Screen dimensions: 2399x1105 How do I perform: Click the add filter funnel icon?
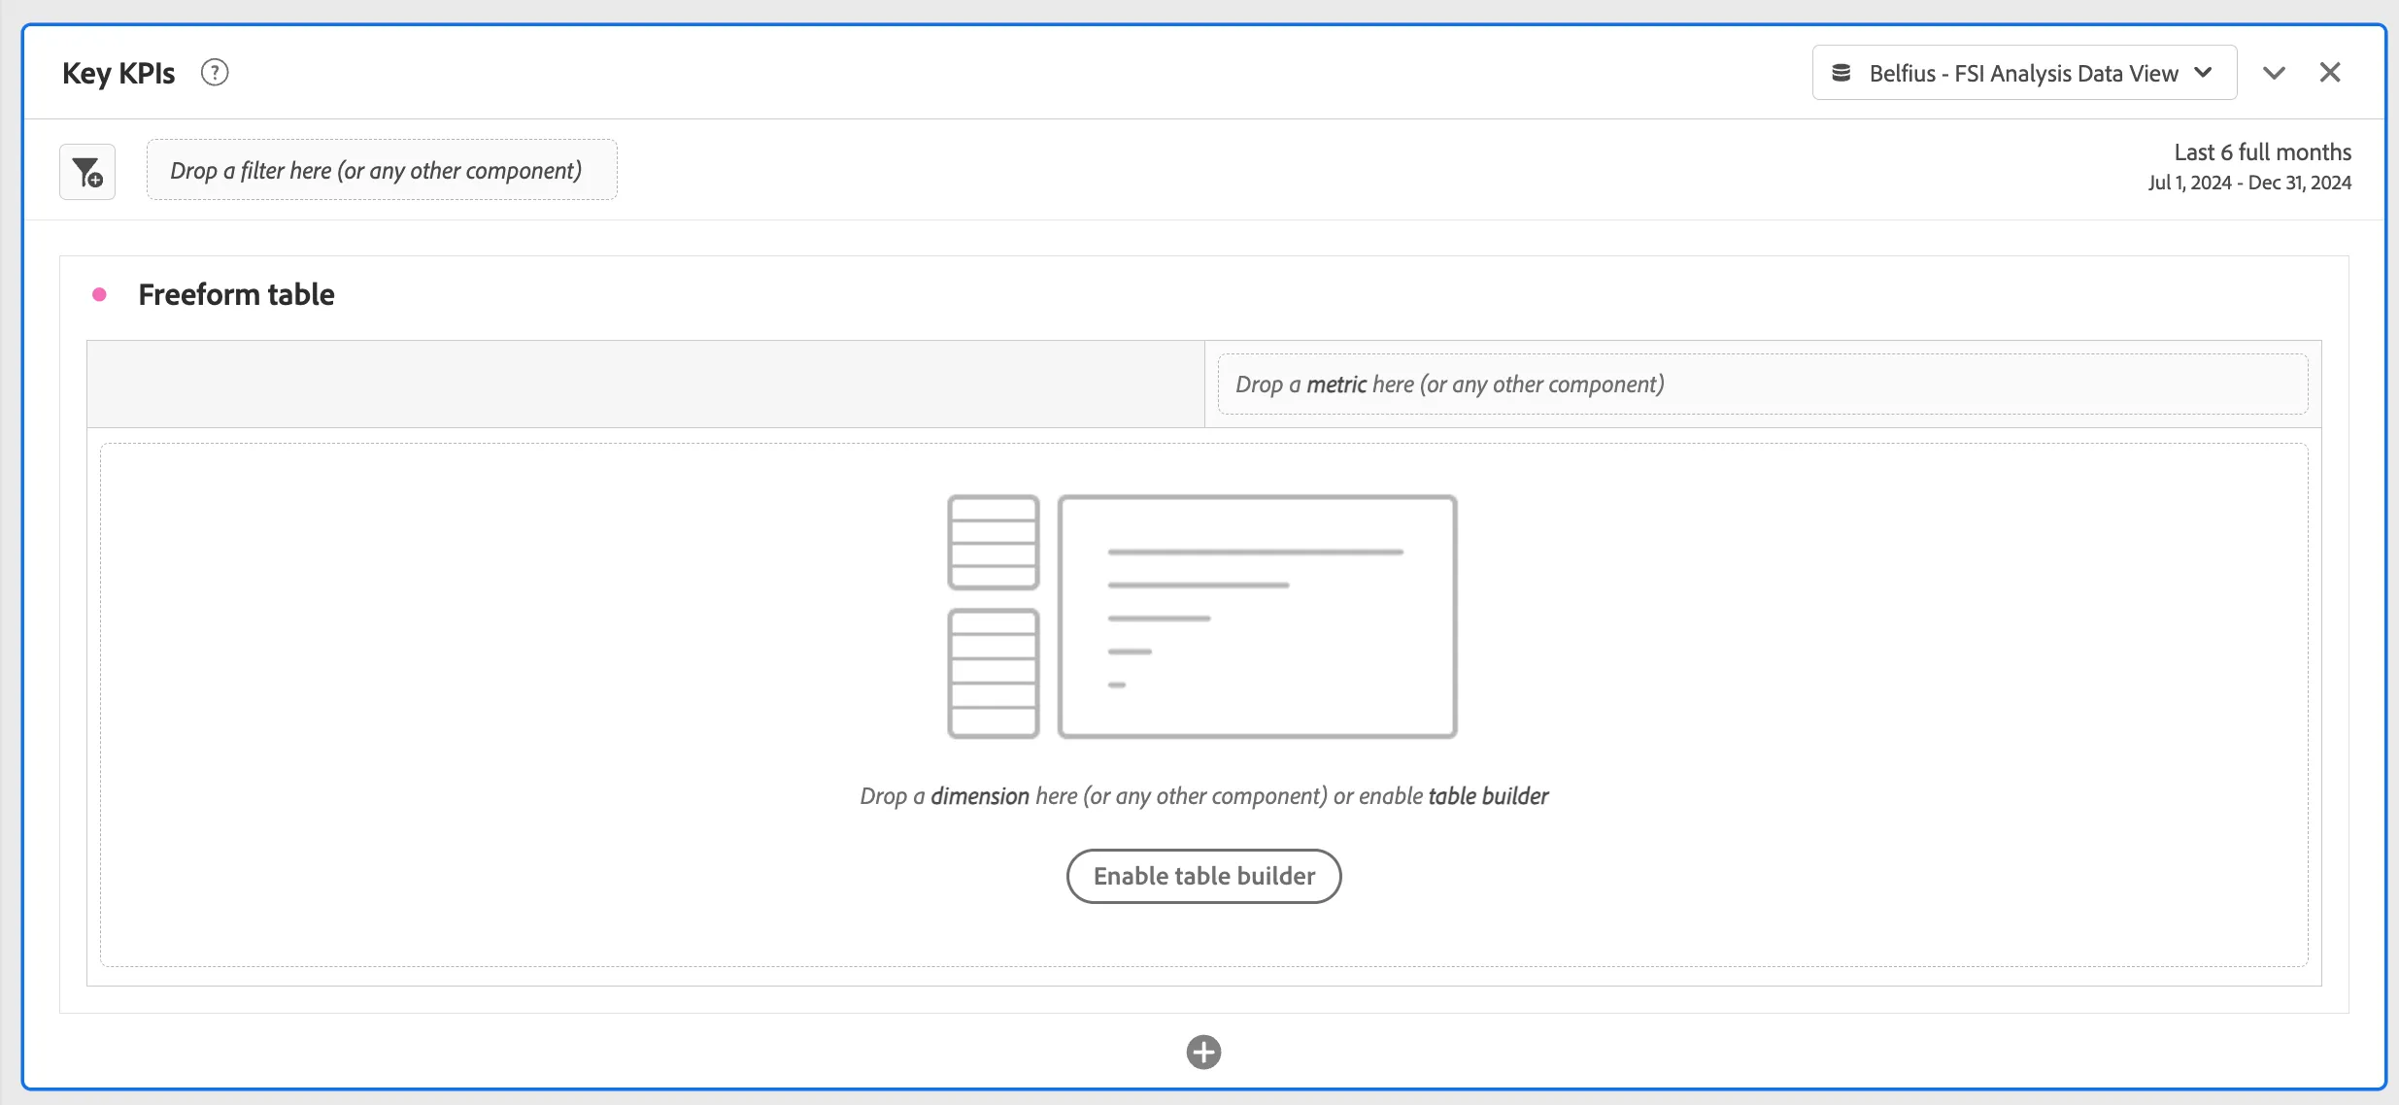pos(87,172)
